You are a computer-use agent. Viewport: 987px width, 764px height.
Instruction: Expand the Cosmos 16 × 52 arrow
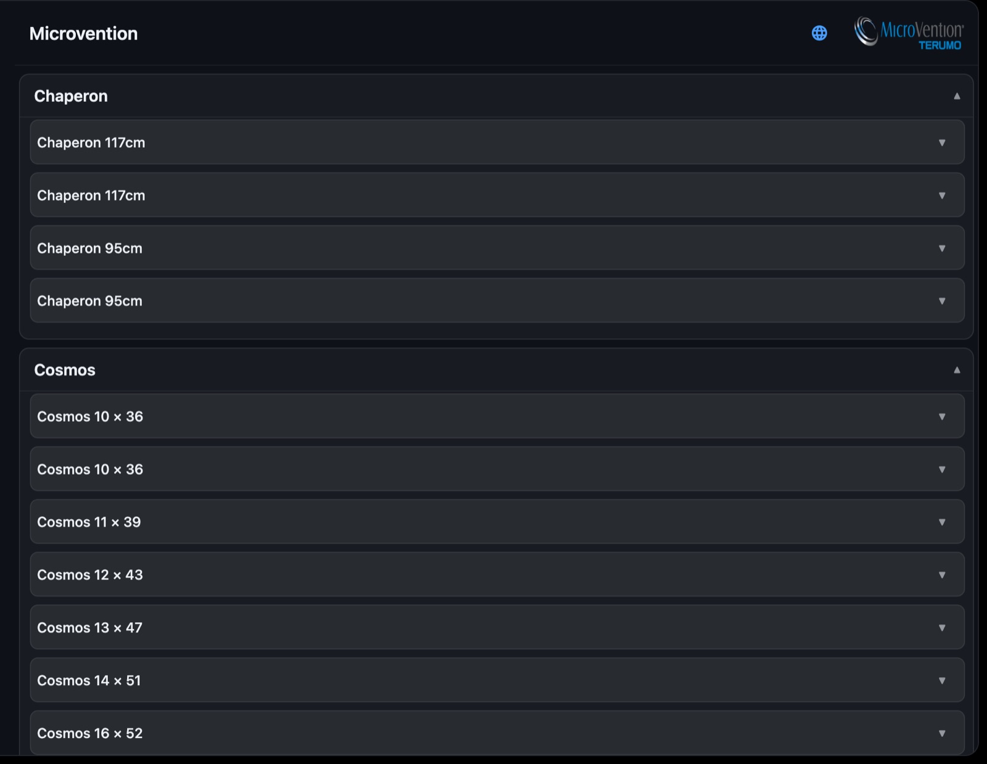942,733
